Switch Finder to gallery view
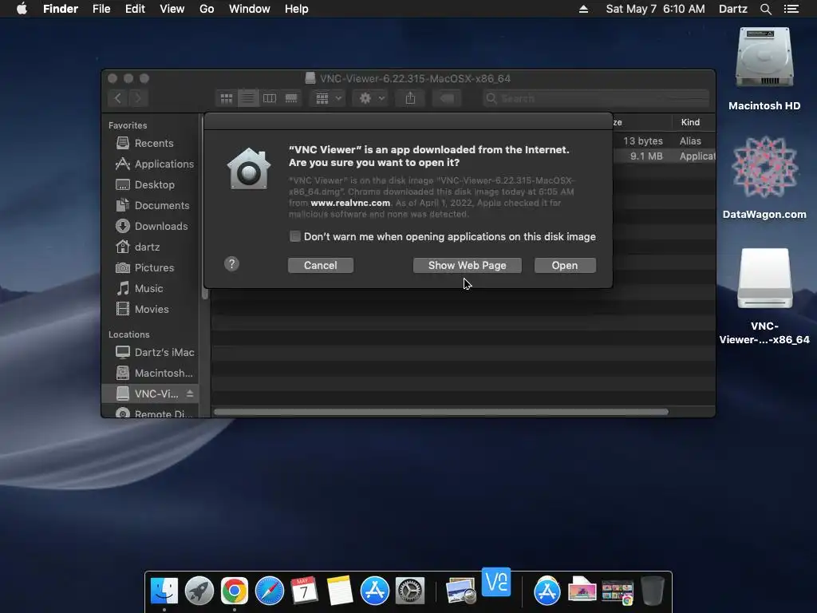The height and width of the screenshot is (613, 817). [x=291, y=98]
